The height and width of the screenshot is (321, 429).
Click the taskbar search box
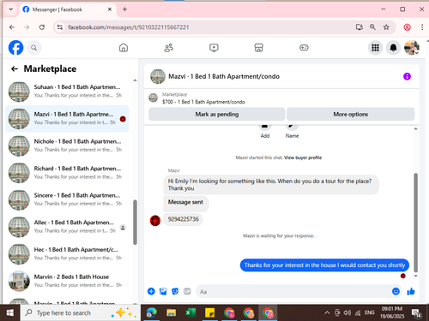(80, 312)
